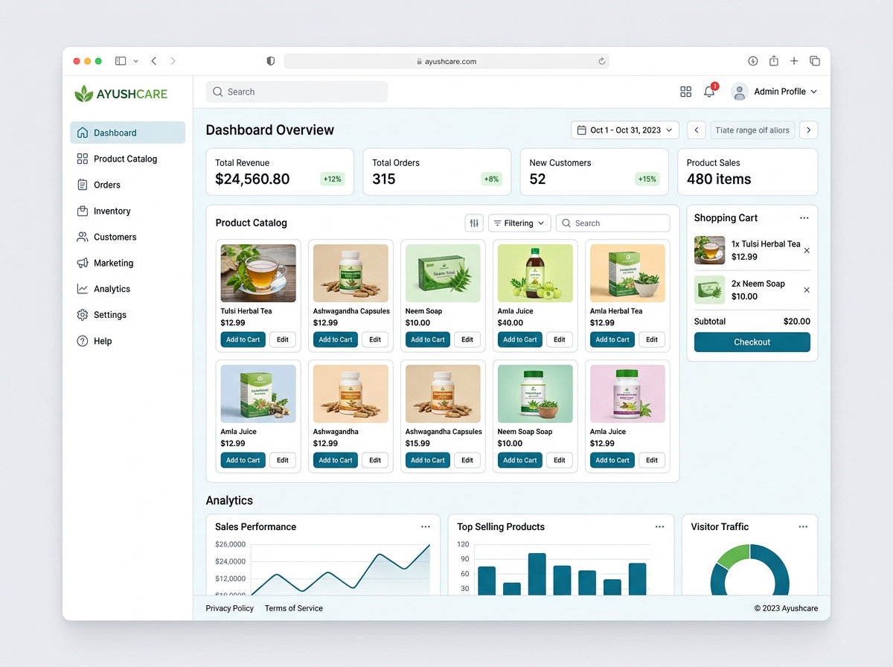893x667 pixels.
Task: Show the browser tab overview
Action: pos(815,61)
